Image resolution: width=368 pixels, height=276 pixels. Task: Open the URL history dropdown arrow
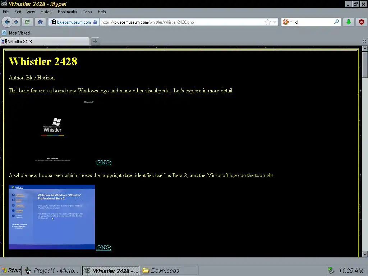(275, 22)
